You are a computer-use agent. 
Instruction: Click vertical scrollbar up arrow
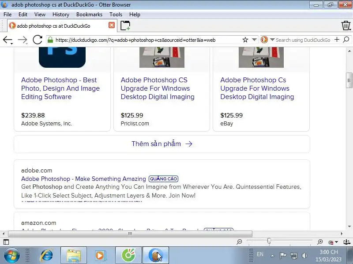pyautogui.click(x=349, y=51)
